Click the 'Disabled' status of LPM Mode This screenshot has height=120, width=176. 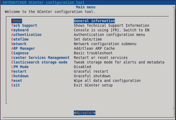(x=82, y=67)
